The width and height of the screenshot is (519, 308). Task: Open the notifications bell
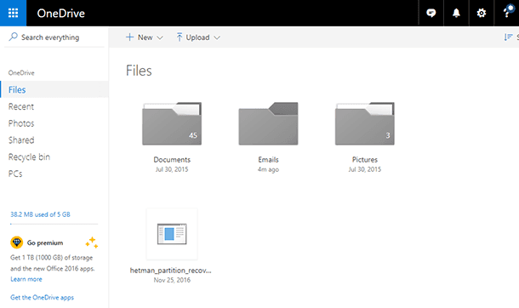456,13
